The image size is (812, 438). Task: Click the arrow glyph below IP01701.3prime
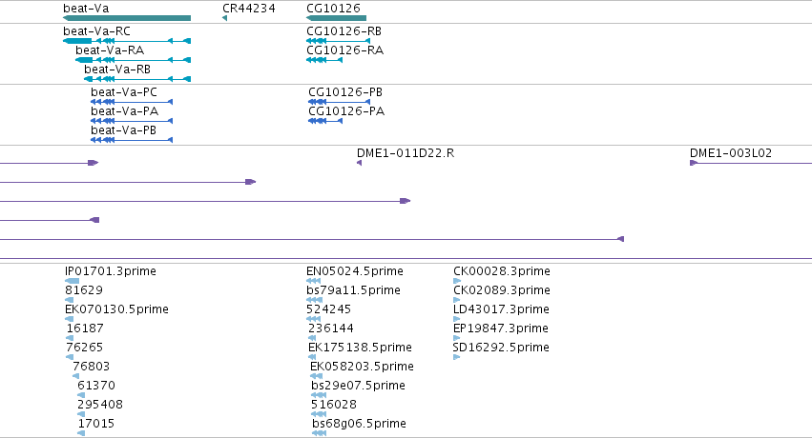(x=72, y=281)
